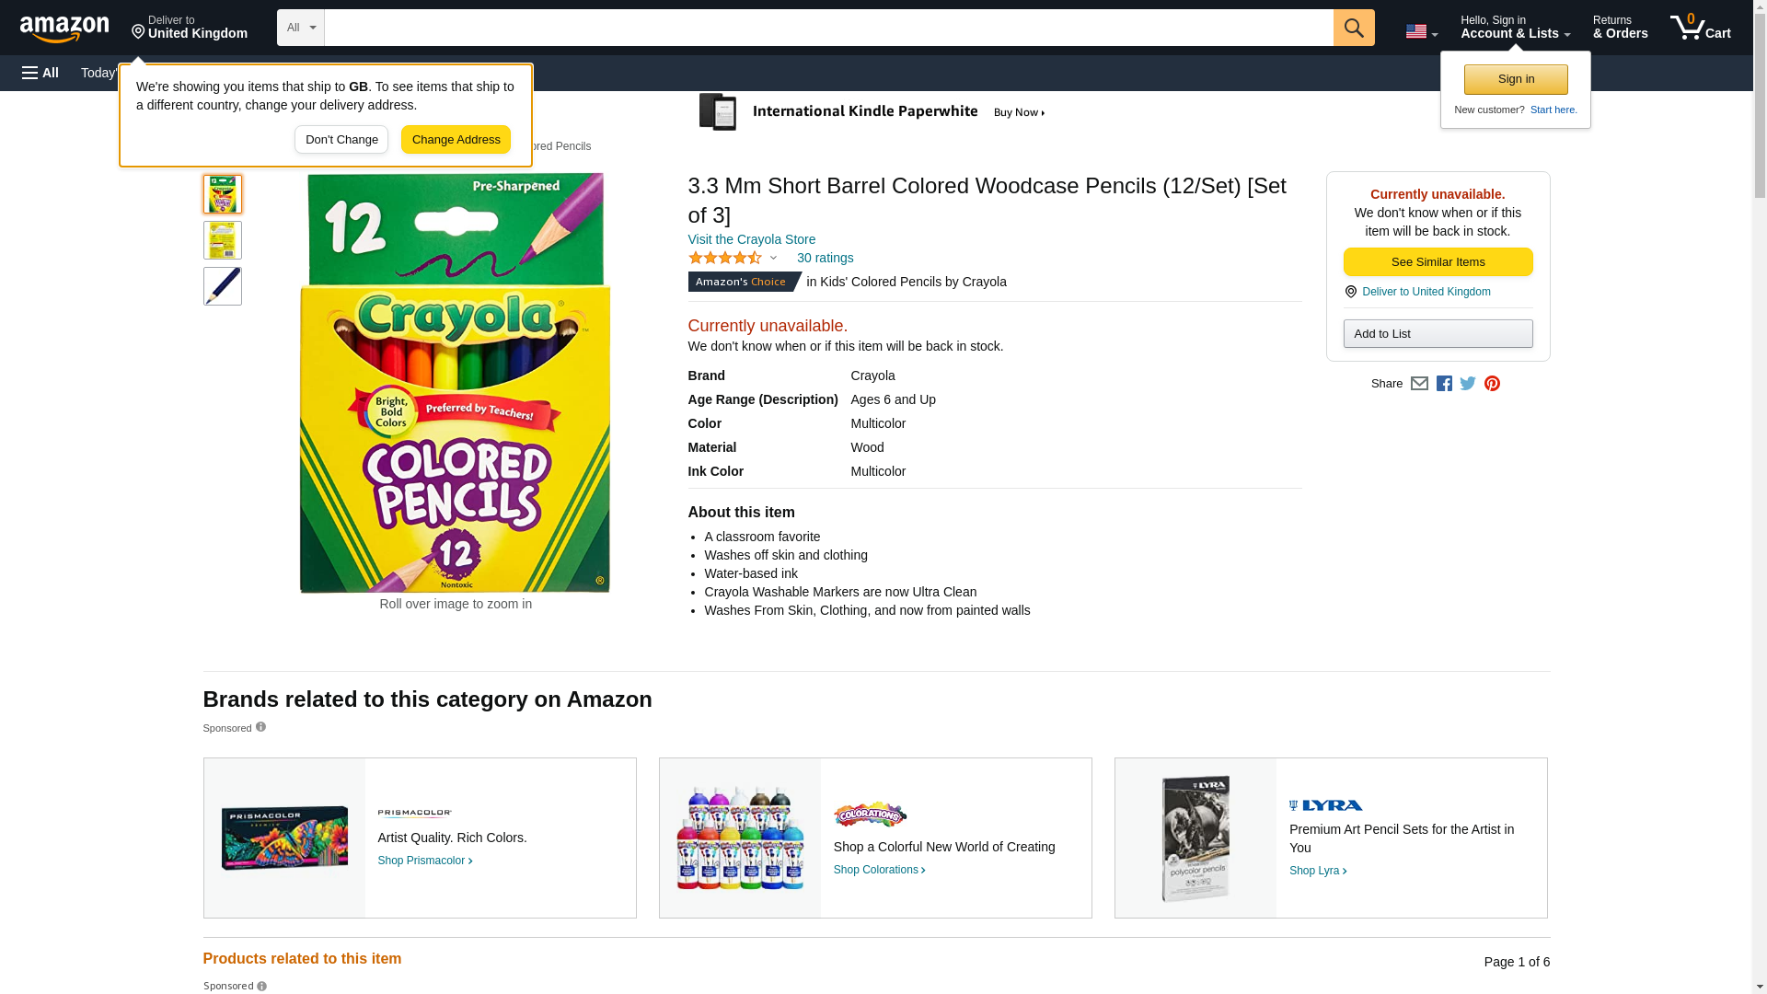Expand the star rating breakdown arrow
The image size is (1767, 994).
pos(773,259)
